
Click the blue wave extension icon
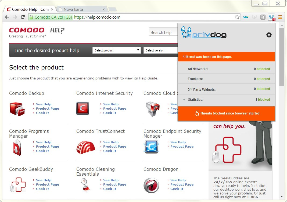tap(246, 17)
